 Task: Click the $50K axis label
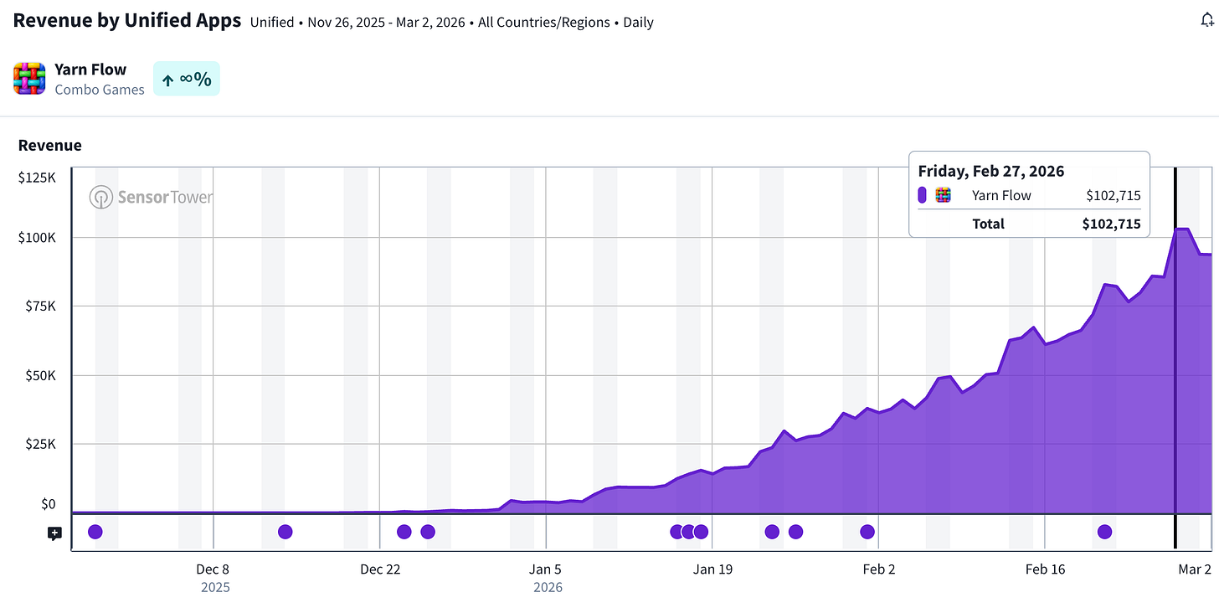pyautogui.click(x=39, y=375)
